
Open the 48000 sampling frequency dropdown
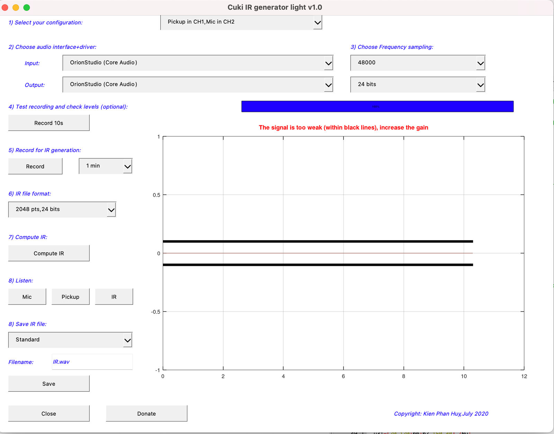(418, 63)
